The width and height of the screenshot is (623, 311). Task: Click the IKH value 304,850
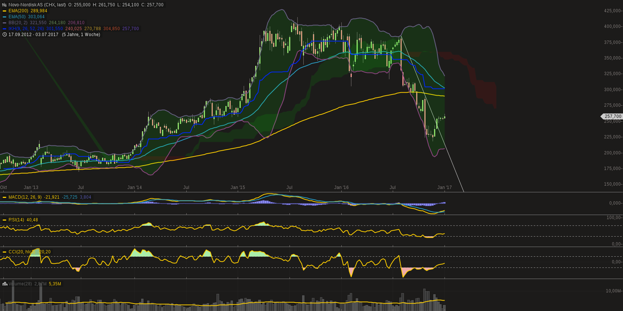pos(112,29)
